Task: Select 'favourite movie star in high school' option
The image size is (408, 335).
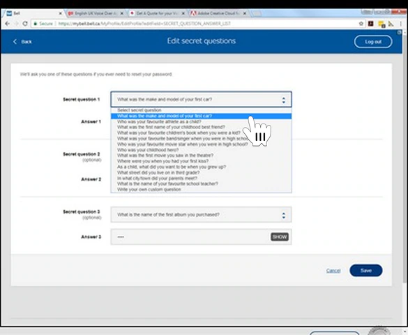Action: pos(201,144)
